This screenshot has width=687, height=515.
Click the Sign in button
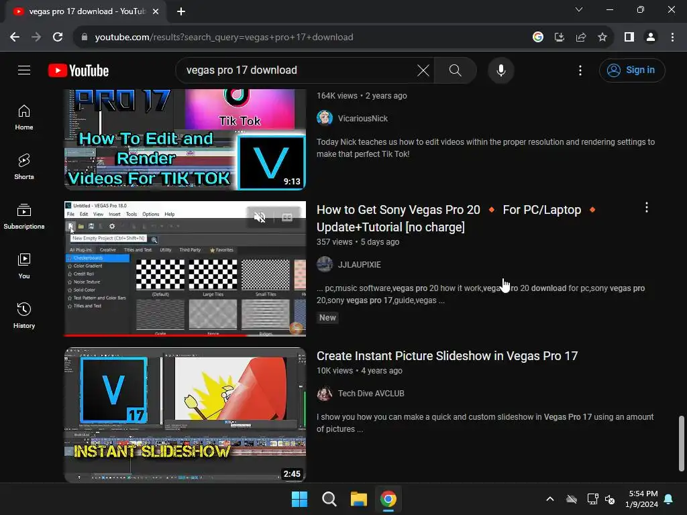point(632,70)
